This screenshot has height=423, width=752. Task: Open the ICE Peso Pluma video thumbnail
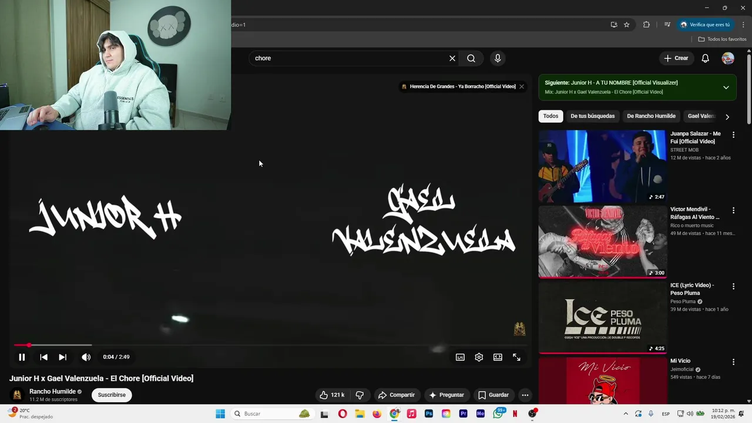tap(602, 318)
